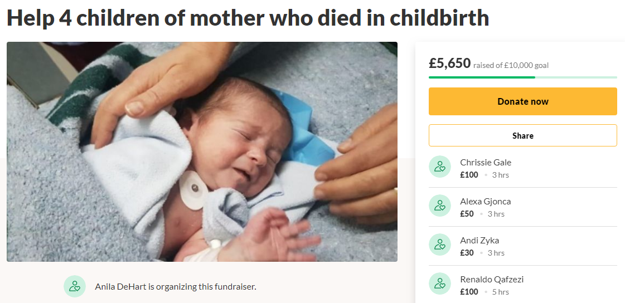
Task: Open the newborn baby fundraiser photo
Action: [x=202, y=151]
